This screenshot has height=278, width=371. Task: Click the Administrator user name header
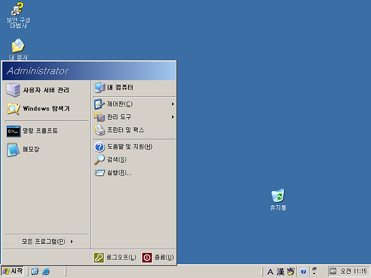(x=38, y=71)
